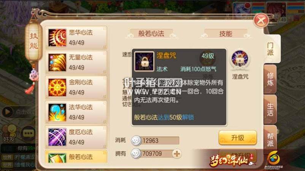This screenshot has height=171, width=305.
Task: Click the play button beside 点击
Action: coord(8,112)
